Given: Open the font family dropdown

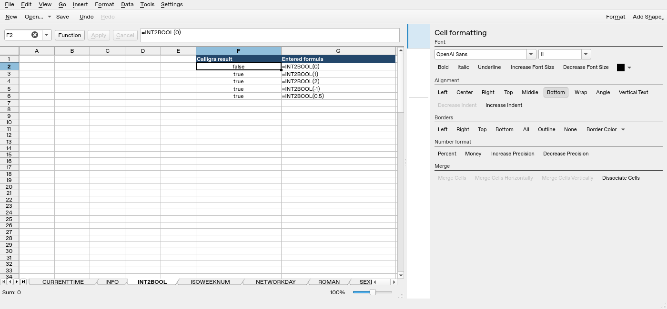Looking at the screenshot, I should coord(531,54).
